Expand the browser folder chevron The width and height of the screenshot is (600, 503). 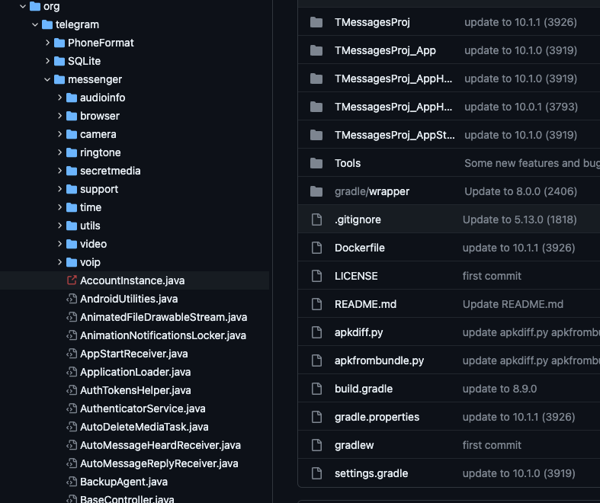(59, 116)
